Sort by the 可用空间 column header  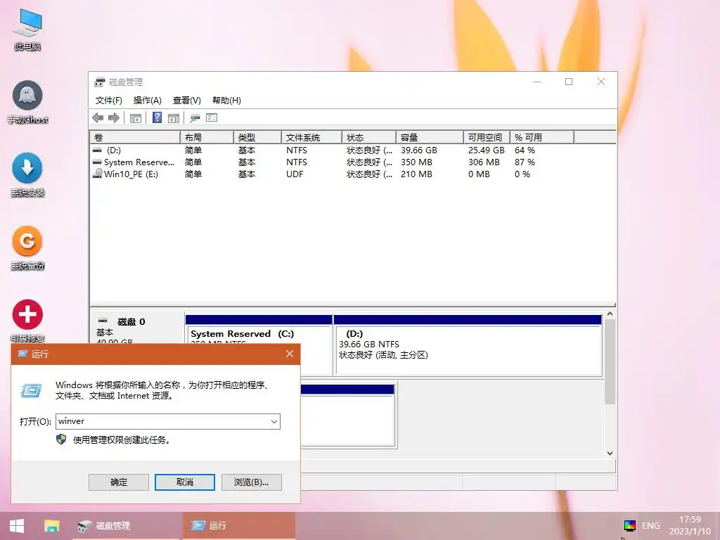point(487,137)
